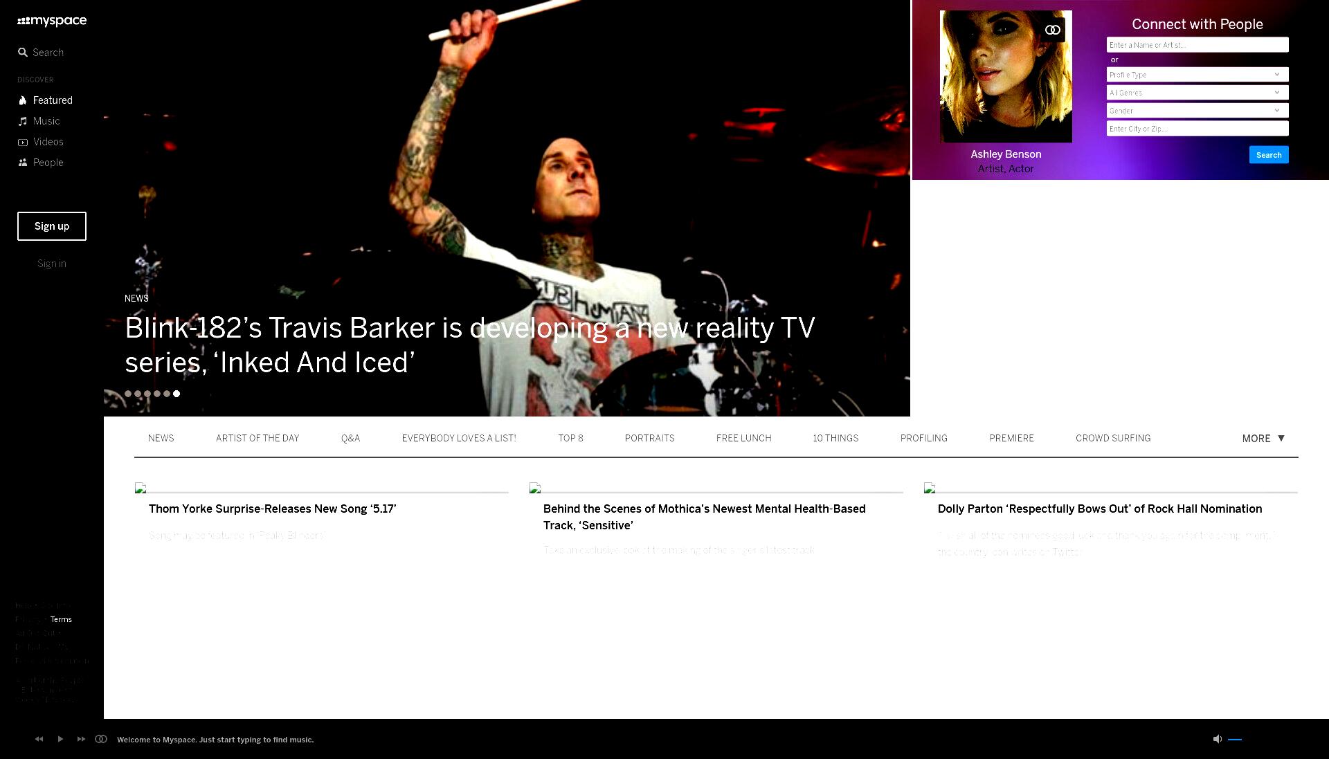Open the FREE LUNCH tab
Viewport: 1329px width, 759px height.
(743, 439)
